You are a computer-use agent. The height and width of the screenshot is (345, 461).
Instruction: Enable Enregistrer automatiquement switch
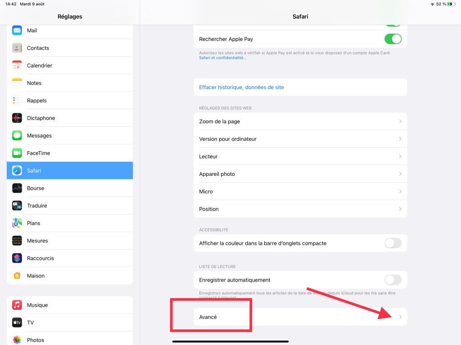click(x=393, y=280)
